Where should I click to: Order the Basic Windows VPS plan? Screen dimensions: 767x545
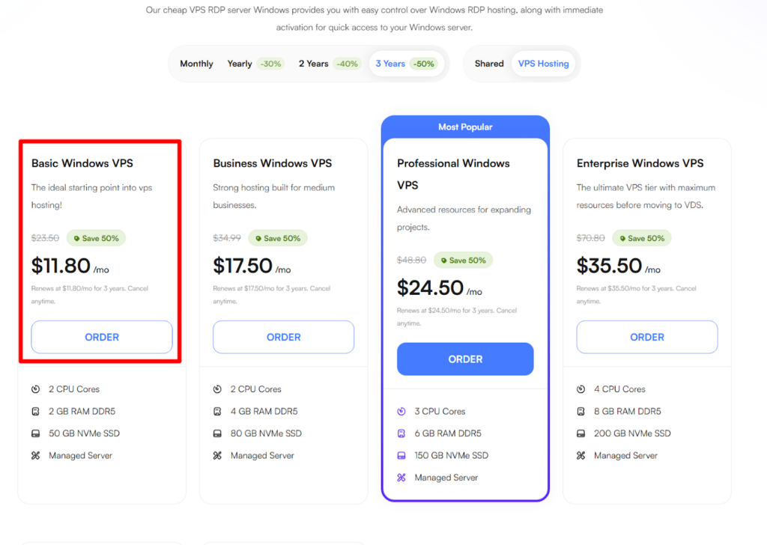[x=102, y=337]
